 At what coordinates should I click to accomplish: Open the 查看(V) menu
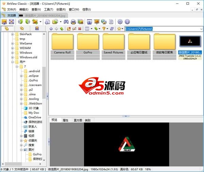pos(36,9)
